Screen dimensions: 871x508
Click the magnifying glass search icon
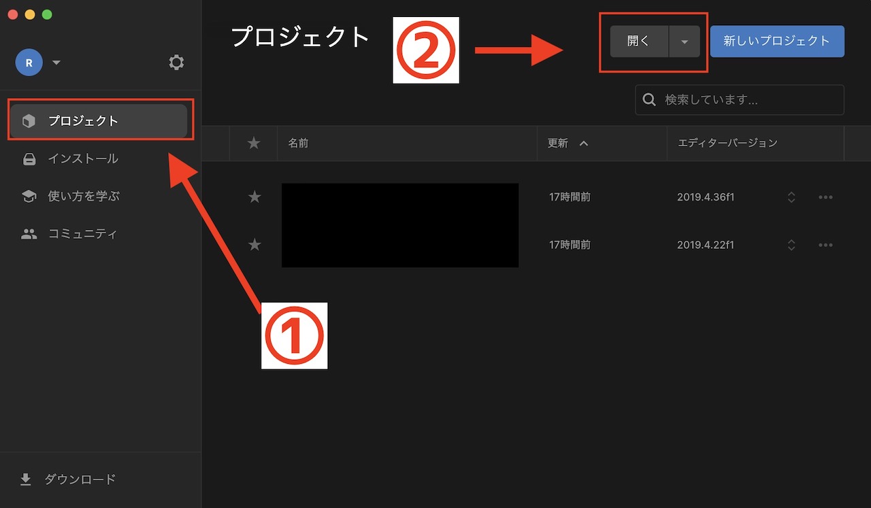click(648, 99)
